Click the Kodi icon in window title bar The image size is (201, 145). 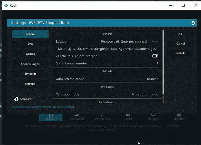click(x=6, y=5)
